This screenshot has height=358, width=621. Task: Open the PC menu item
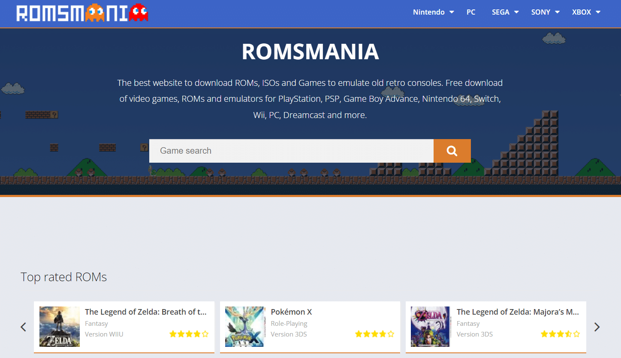pyautogui.click(x=471, y=12)
